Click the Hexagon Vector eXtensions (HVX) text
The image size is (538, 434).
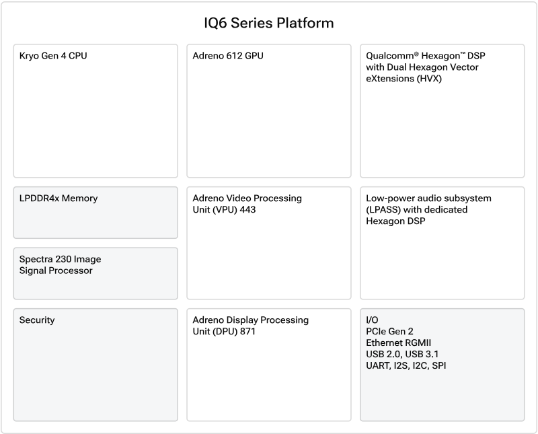coord(422,73)
